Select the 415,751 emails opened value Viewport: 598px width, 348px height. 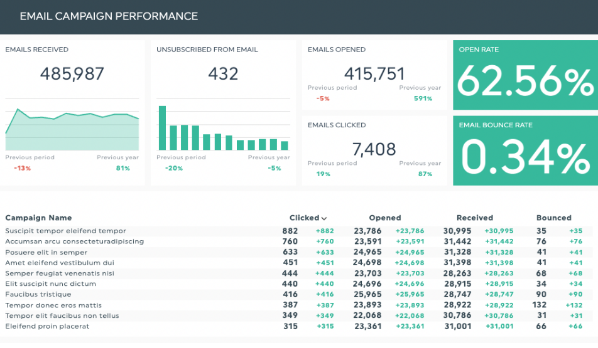374,74
